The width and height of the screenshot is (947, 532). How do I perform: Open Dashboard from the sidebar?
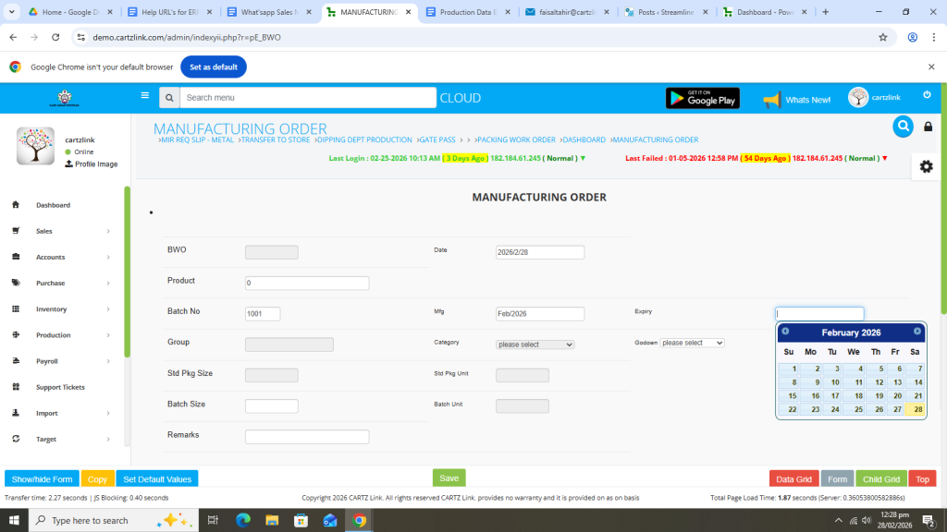point(53,205)
